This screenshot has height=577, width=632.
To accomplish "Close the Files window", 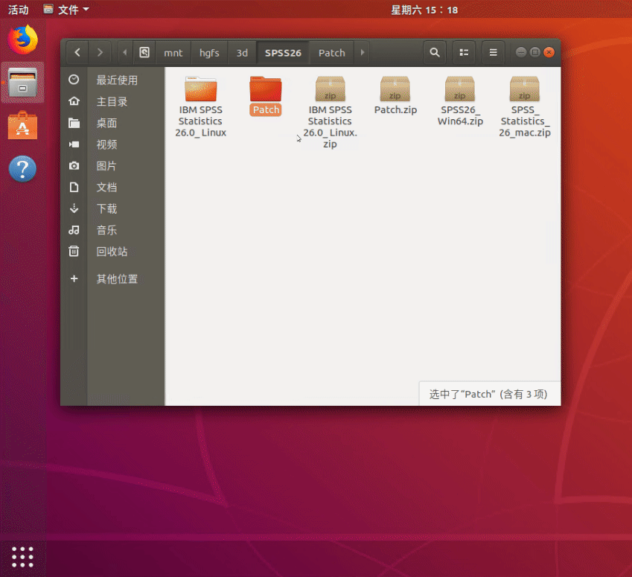I will pyautogui.click(x=549, y=52).
